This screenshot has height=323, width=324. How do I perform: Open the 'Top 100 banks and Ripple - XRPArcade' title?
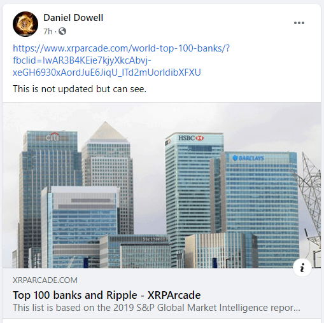[107, 295]
